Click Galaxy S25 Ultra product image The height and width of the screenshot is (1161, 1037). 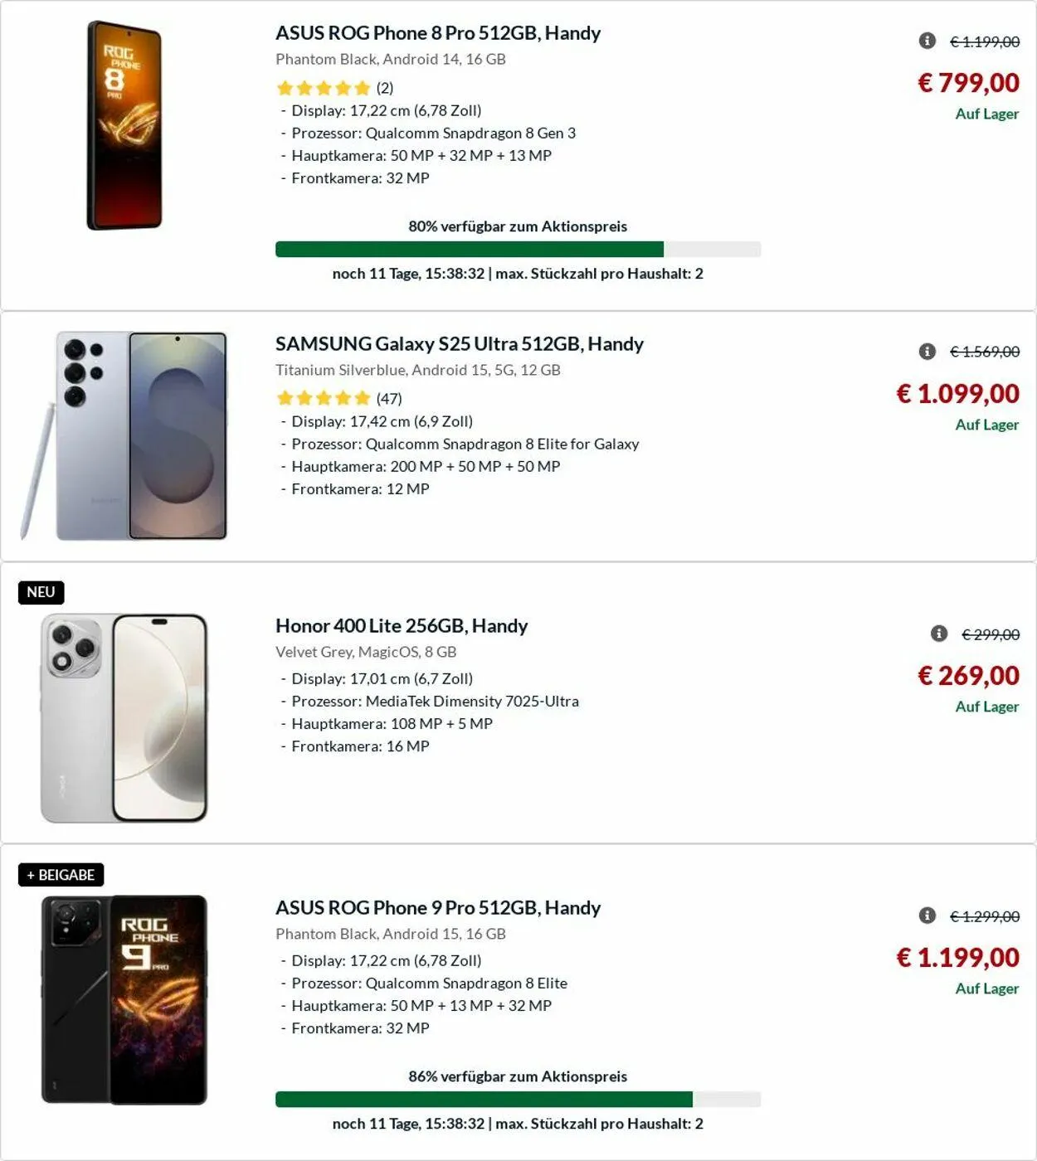pyautogui.click(x=124, y=436)
